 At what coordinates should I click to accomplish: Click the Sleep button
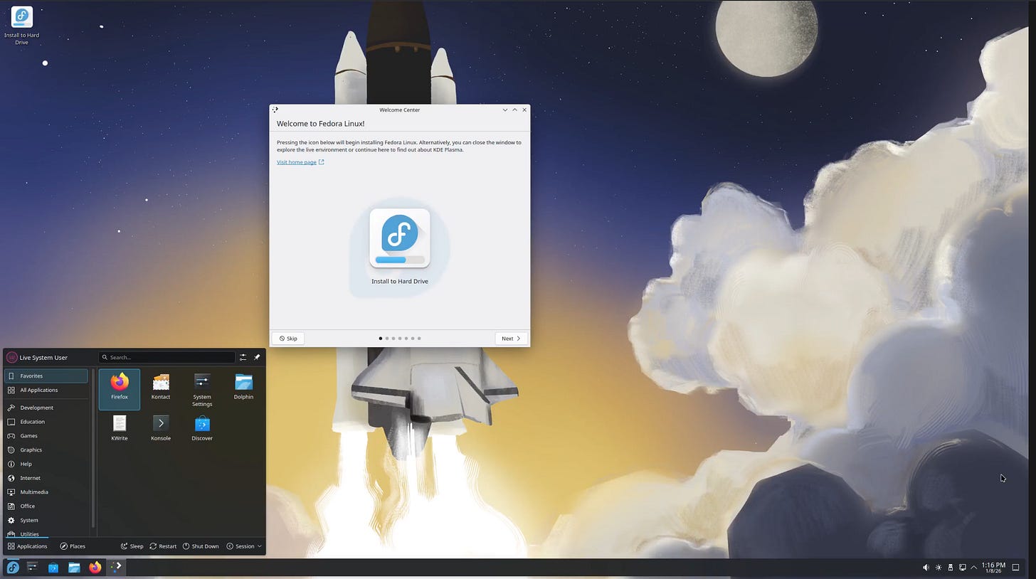point(132,546)
